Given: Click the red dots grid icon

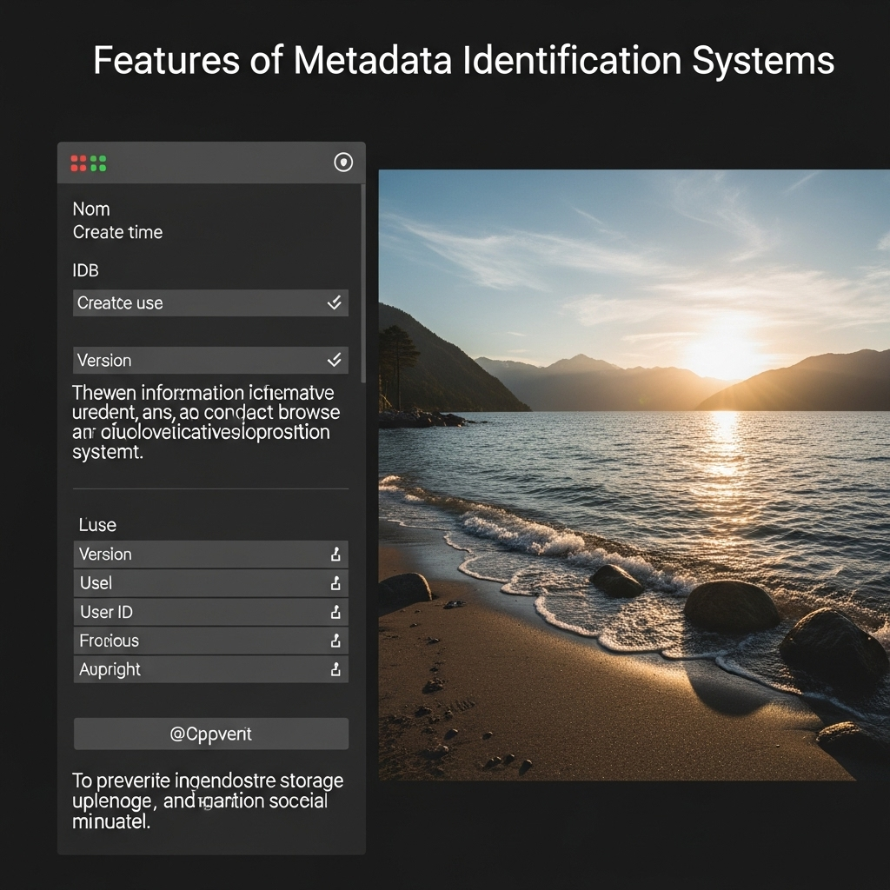Looking at the screenshot, I should pyautogui.click(x=78, y=163).
